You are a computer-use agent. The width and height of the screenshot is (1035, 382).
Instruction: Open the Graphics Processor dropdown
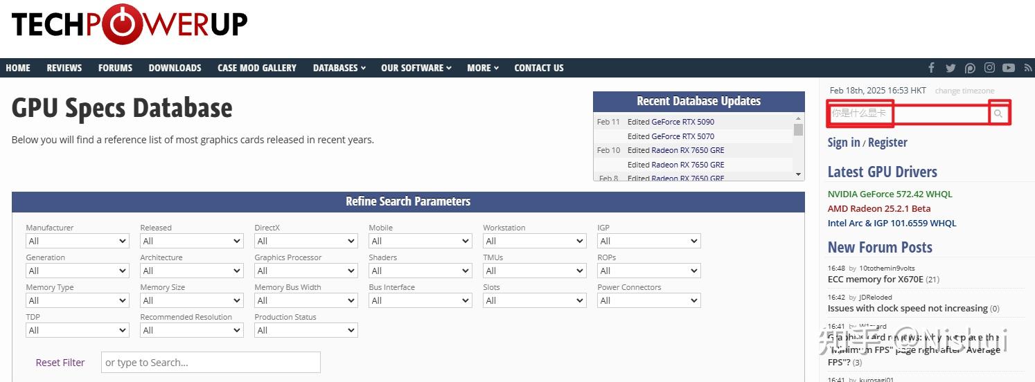tap(306, 271)
